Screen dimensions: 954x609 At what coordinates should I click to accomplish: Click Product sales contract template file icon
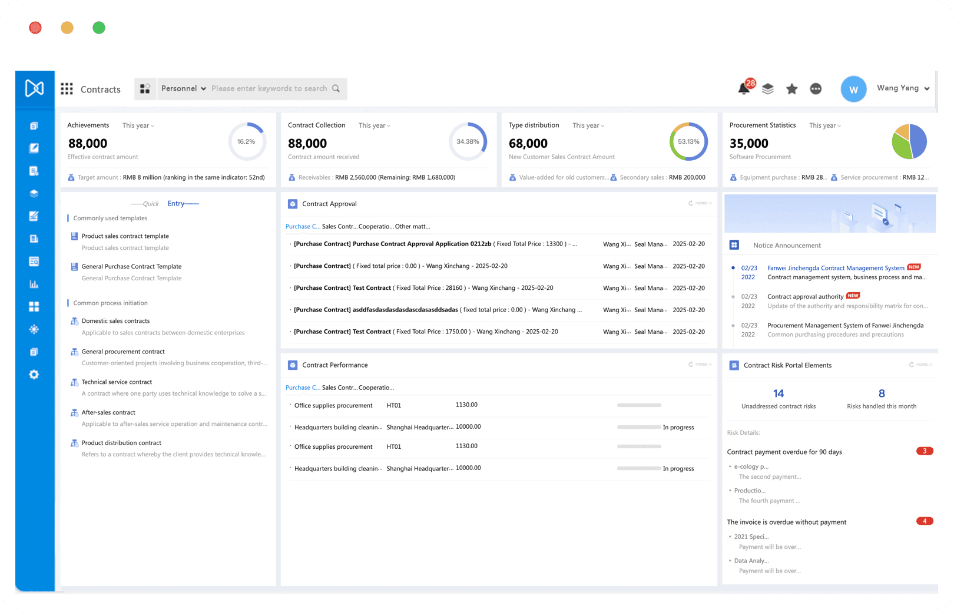[x=74, y=236]
